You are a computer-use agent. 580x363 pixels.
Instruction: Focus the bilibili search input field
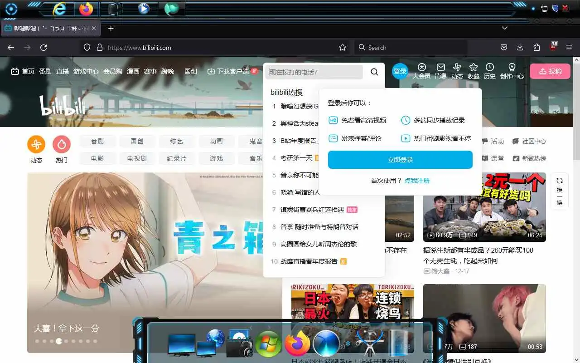pyautogui.click(x=314, y=72)
